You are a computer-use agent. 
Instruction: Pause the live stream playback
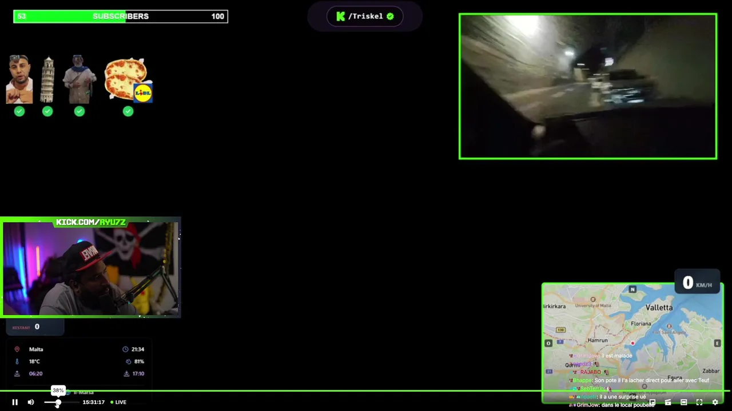[x=15, y=402]
